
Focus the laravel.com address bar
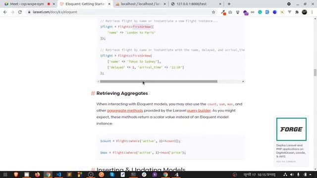tap(121, 12)
